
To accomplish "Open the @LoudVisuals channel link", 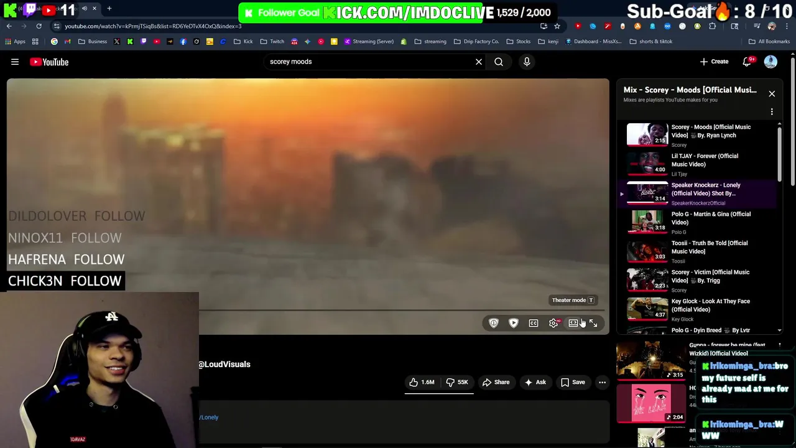I will 224,365.
